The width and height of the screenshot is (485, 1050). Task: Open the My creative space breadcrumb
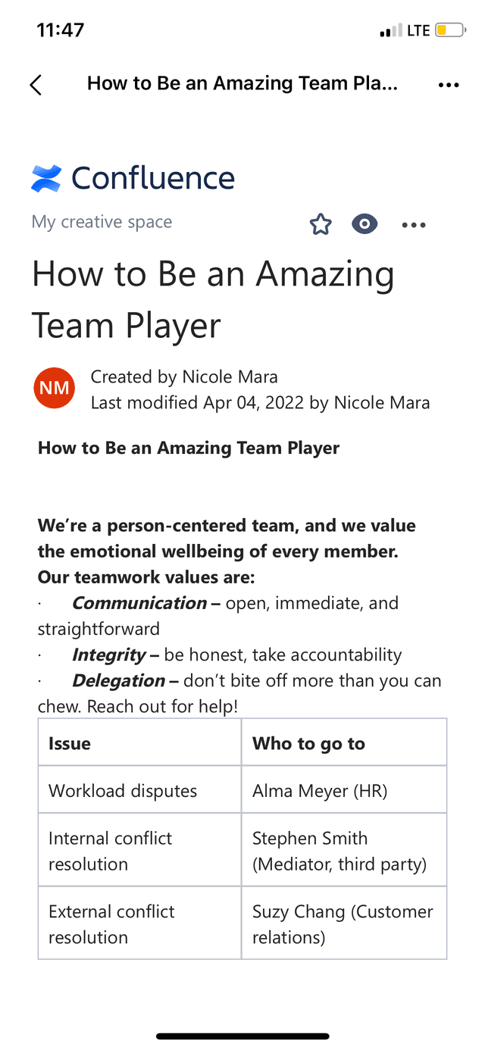[x=102, y=222]
